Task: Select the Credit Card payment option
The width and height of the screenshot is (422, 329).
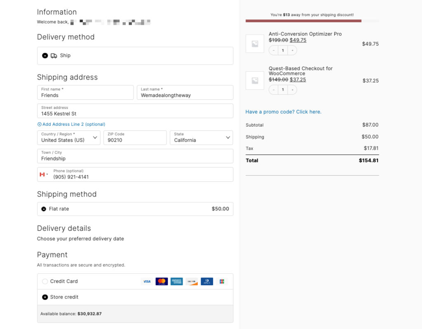Action: coord(45,281)
